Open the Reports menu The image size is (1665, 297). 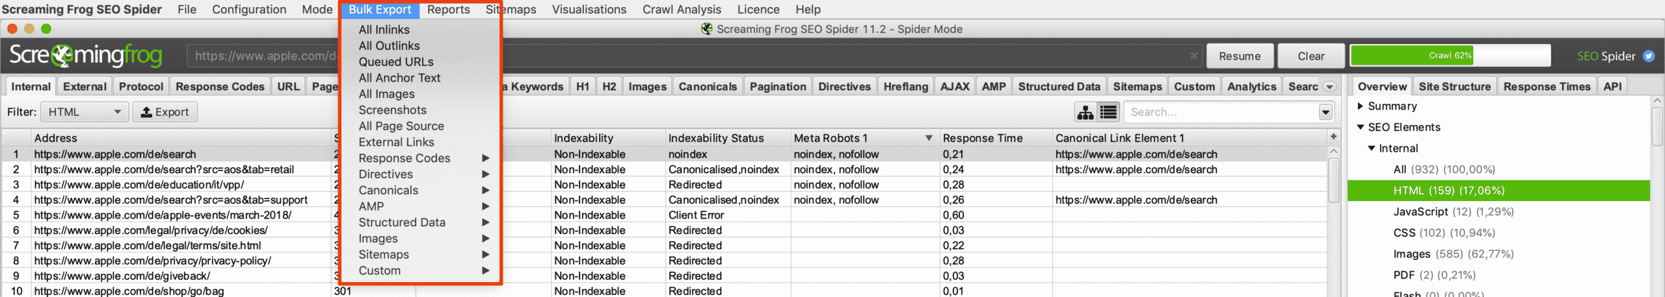448,10
